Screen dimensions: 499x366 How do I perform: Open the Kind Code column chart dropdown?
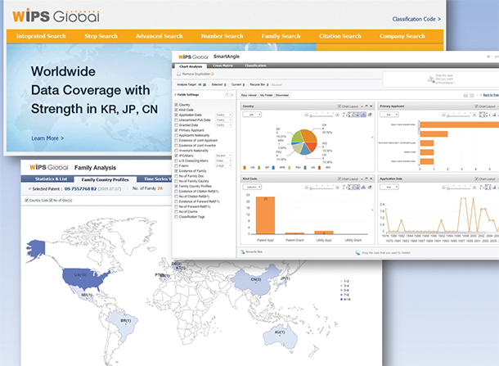coord(252,187)
